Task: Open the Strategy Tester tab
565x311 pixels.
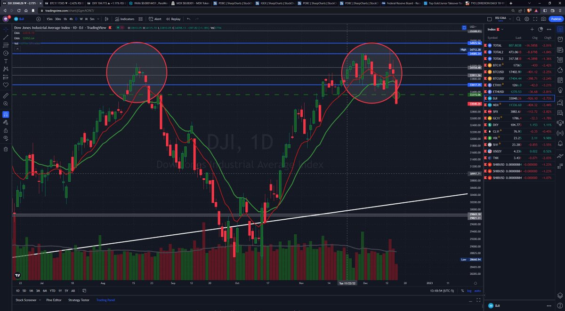Action: (79, 300)
